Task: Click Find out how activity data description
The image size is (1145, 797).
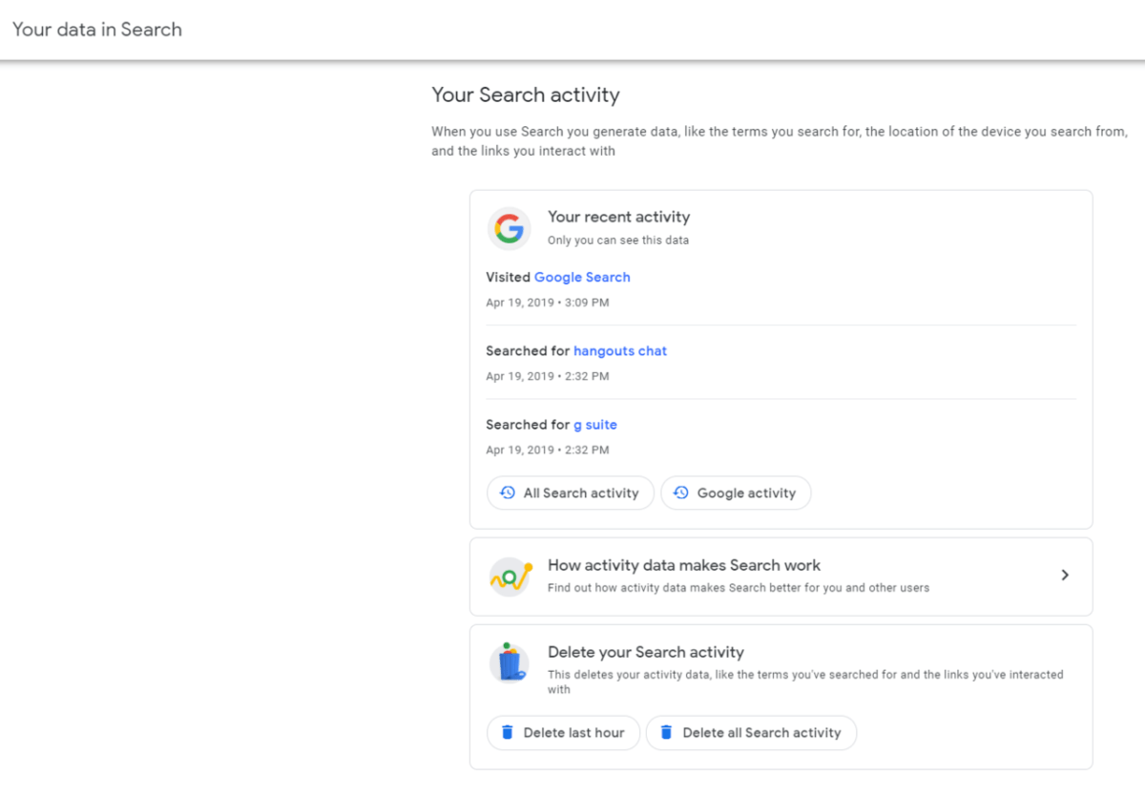Action: tap(739, 588)
